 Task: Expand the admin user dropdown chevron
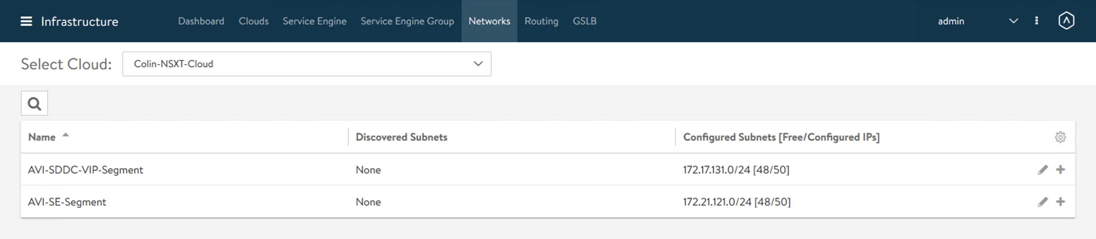point(1014,21)
